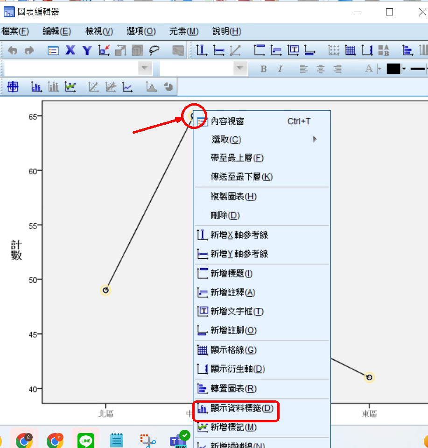
Task: Click 新增標題(I) in the context menu
Action: 232,273
